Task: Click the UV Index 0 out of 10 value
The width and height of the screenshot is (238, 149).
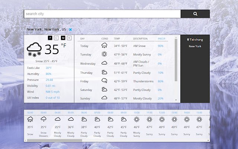Action: (x=53, y=98)
